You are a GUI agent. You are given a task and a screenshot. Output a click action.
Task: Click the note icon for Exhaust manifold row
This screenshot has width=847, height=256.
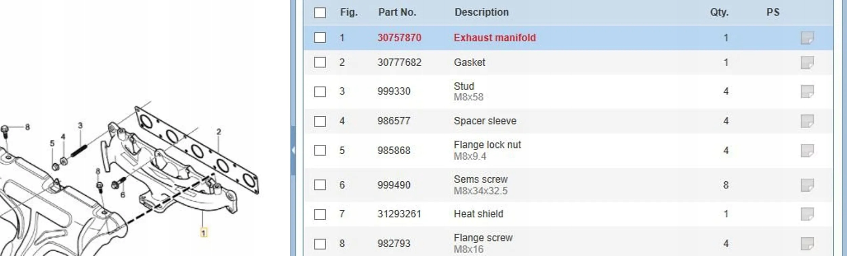(x=807, y=38)
